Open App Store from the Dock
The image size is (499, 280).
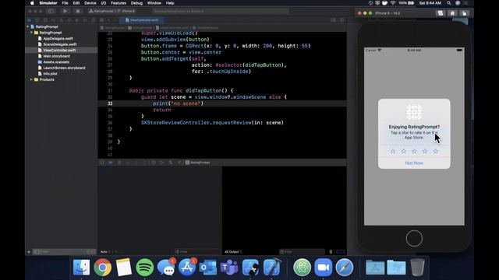click(187, 268)
